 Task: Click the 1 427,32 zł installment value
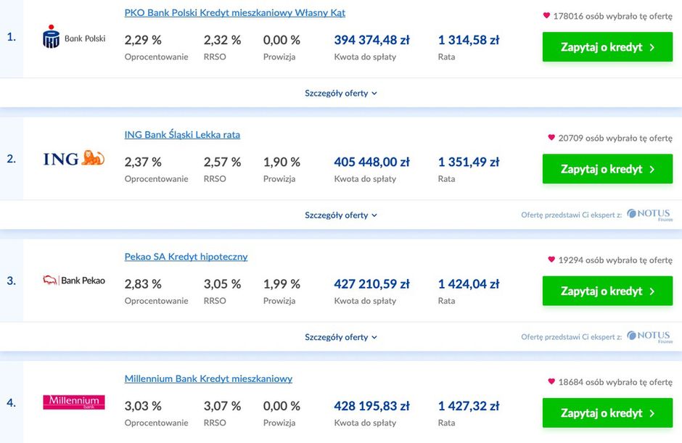[x=469, y=406]
